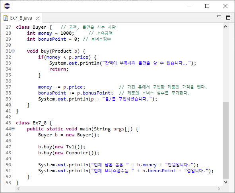Screen dimensions: 235x193
Task: Click the window maximize button
Action: click(x=207, y=6)
